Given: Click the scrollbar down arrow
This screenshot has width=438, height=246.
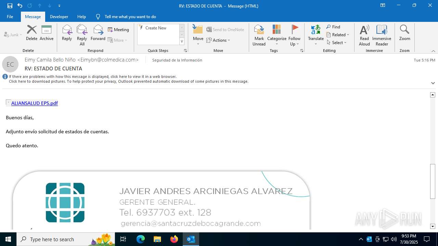Looking at the screenshot, I should [433, 227].
